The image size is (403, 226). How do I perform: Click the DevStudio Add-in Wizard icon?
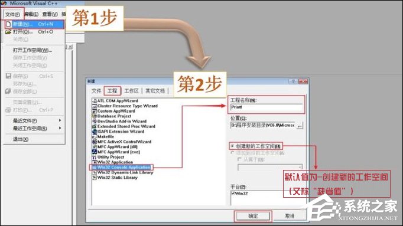(x=95, y=122)
